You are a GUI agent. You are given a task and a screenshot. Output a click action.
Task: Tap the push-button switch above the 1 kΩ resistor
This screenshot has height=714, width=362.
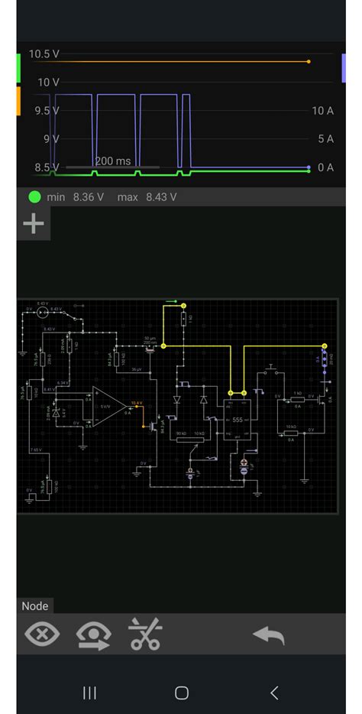271,368
